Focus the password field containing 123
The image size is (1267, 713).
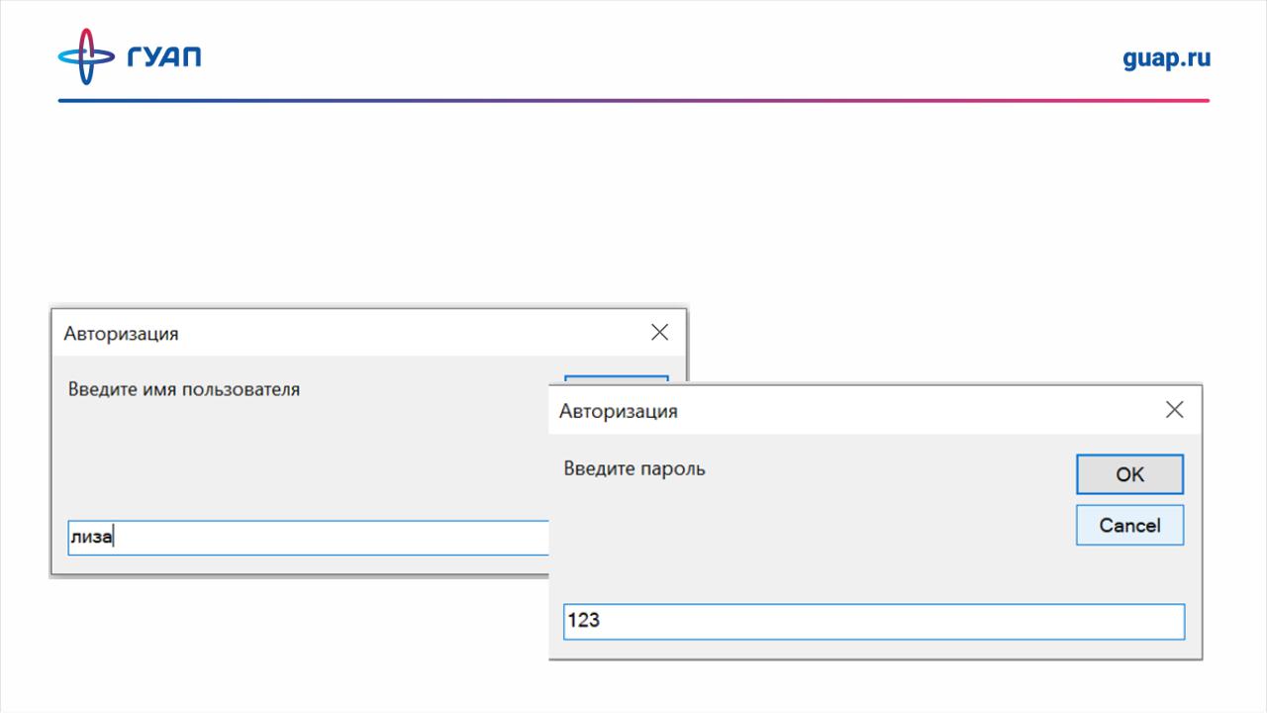pyautogui.click(x=873, y=622)
